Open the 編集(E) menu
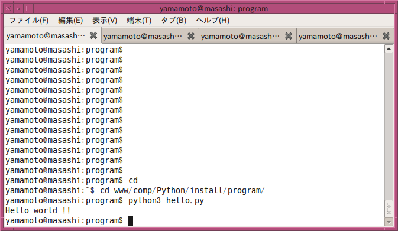The height and width of the screenshot is (231, 398). pos(70,20)
